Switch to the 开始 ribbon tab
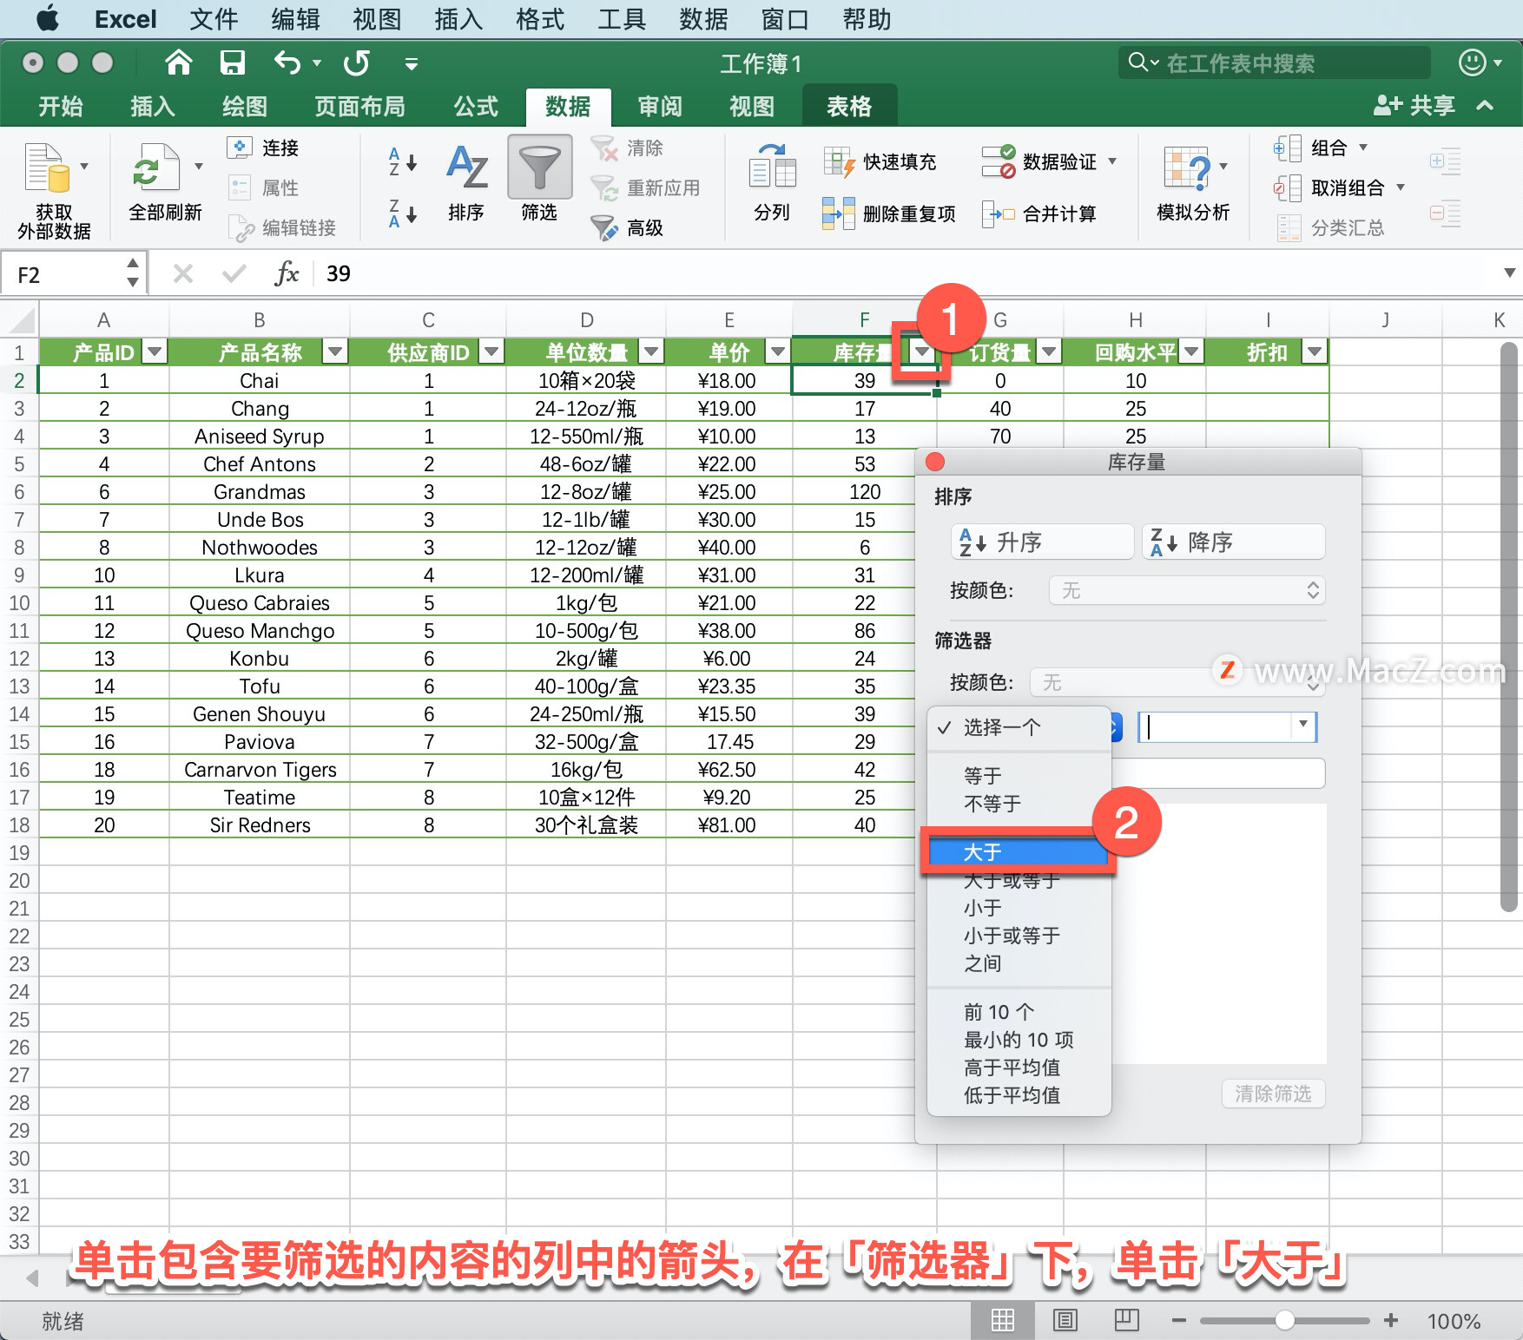This screenshot has width=1523, height=1340. [61, 106]
